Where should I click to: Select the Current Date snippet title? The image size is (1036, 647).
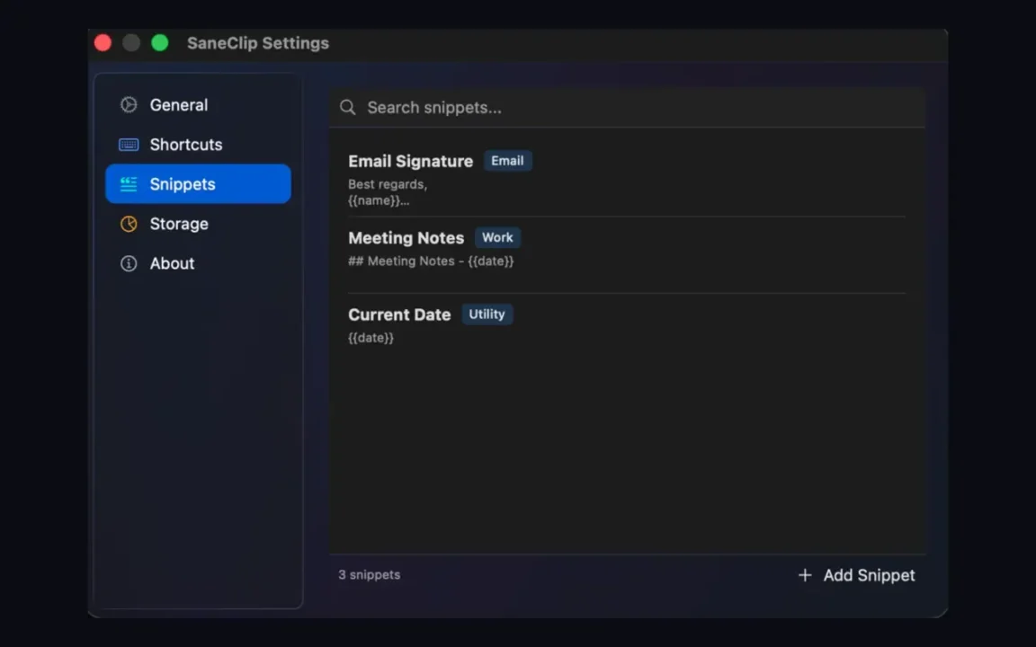(x=399, y=315)
